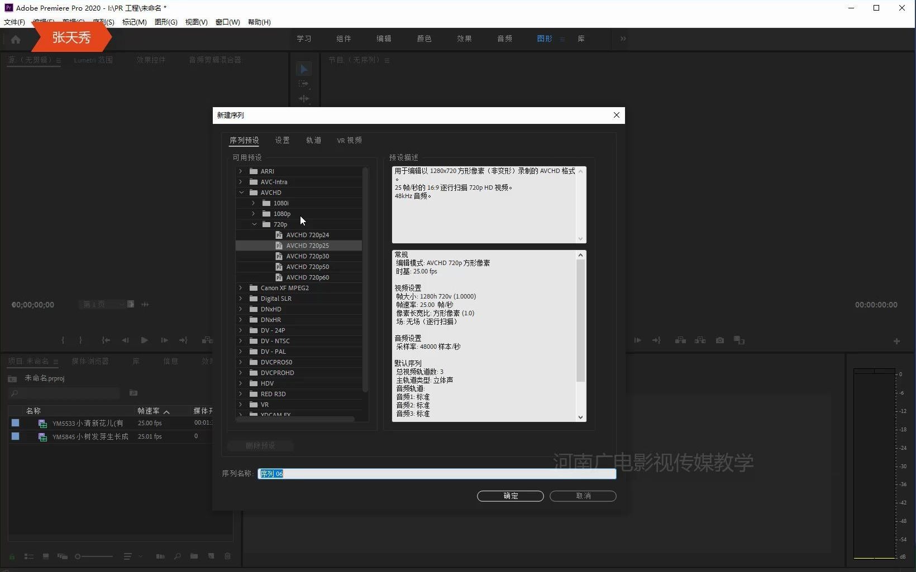Click Mark In in source monitor
Screen dimensions: 916x572
pyautogui.click(x=63, y=340)
